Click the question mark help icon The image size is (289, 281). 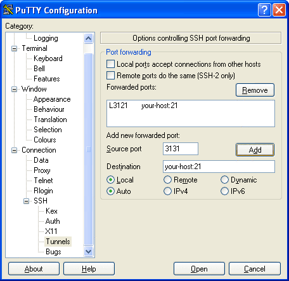coord(264,10)
